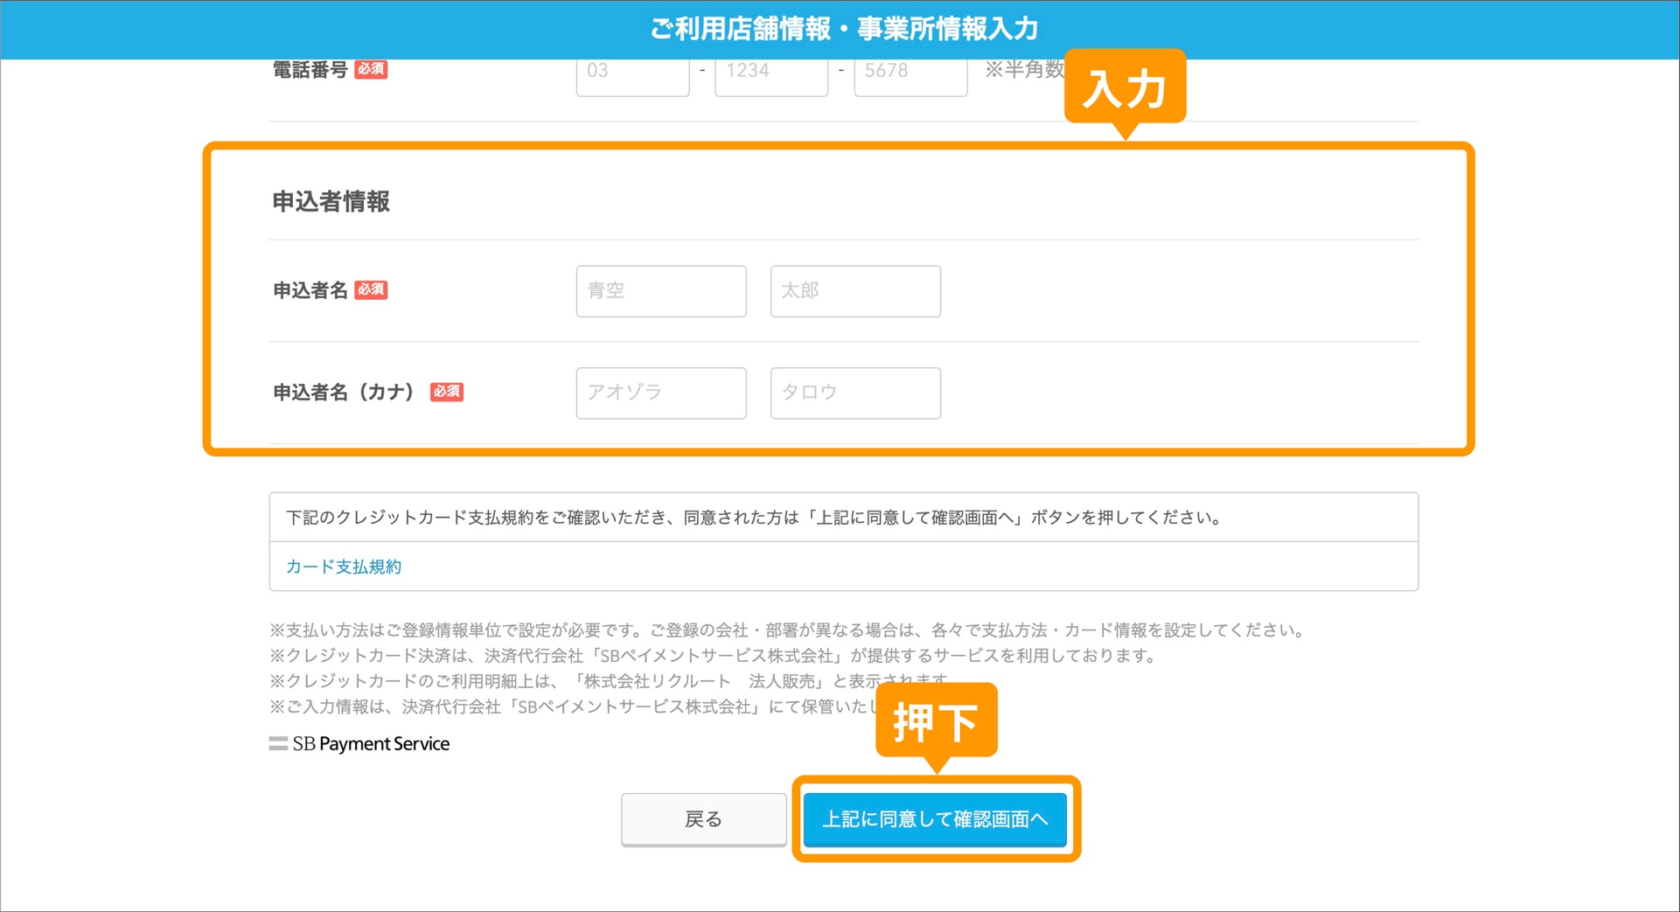Click the credit card agreement notice text
Viewport: 1680px width, 912px height.
tap(754, 518)
